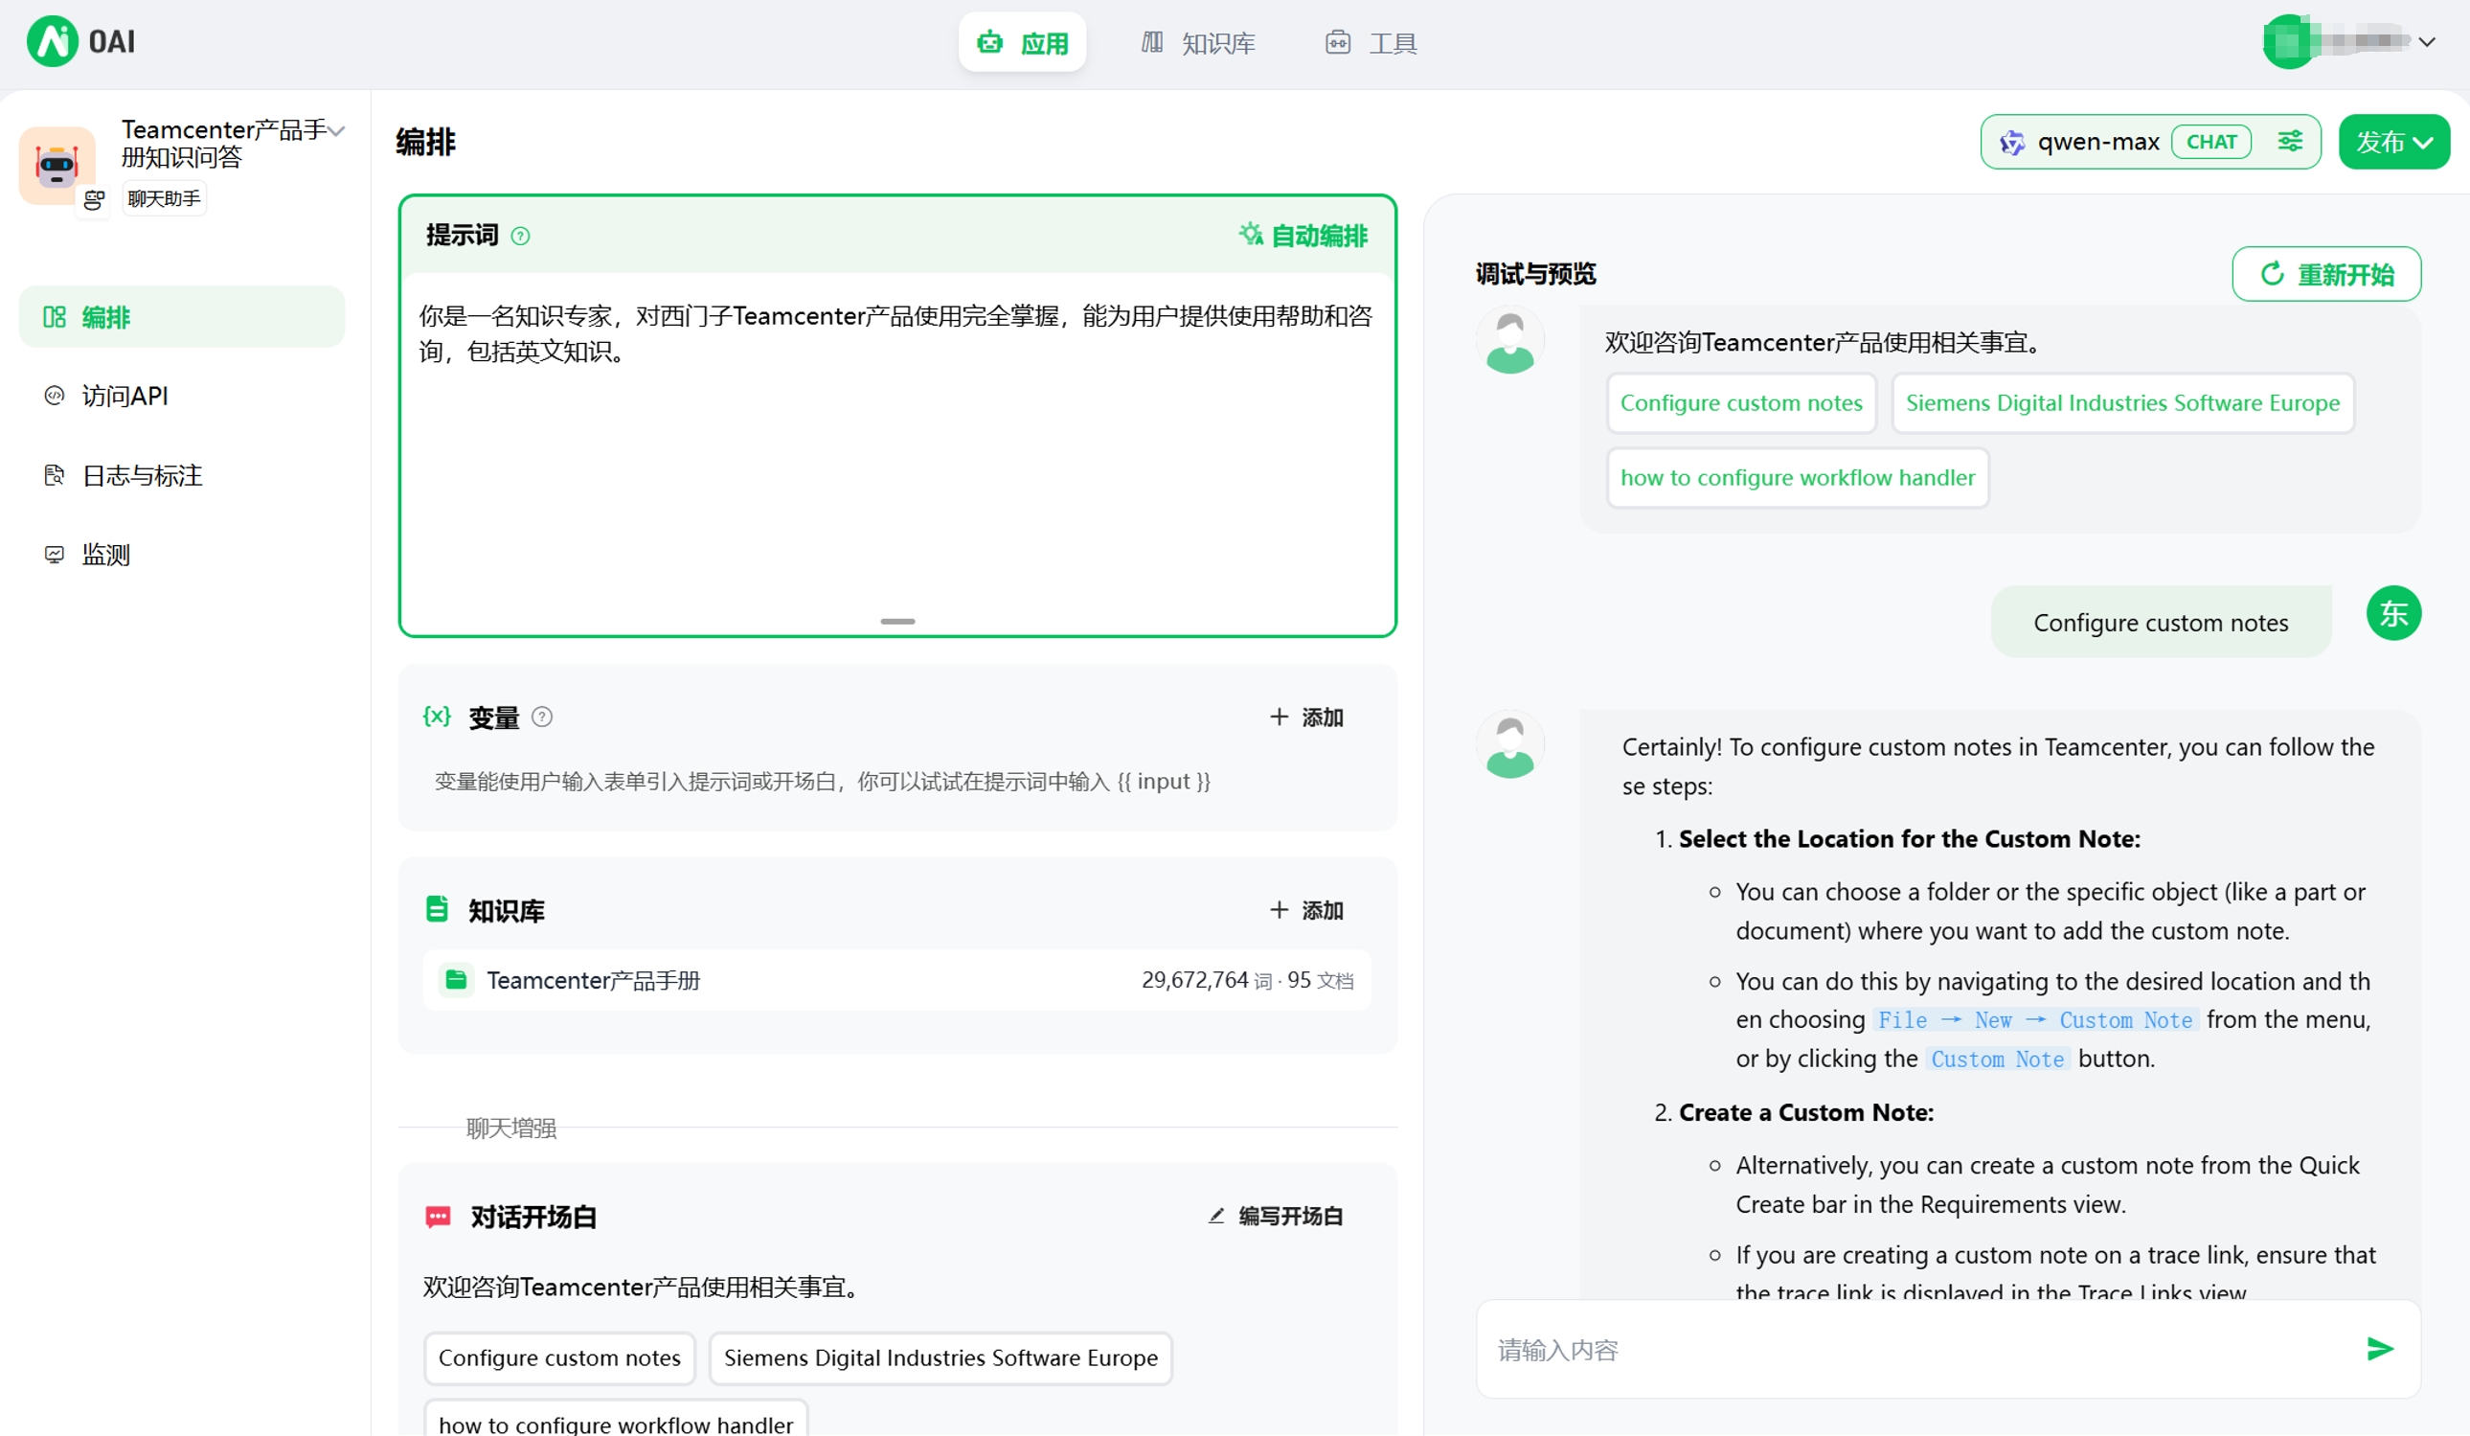Open the 发布 publish dropdown

coord(2393,142)
